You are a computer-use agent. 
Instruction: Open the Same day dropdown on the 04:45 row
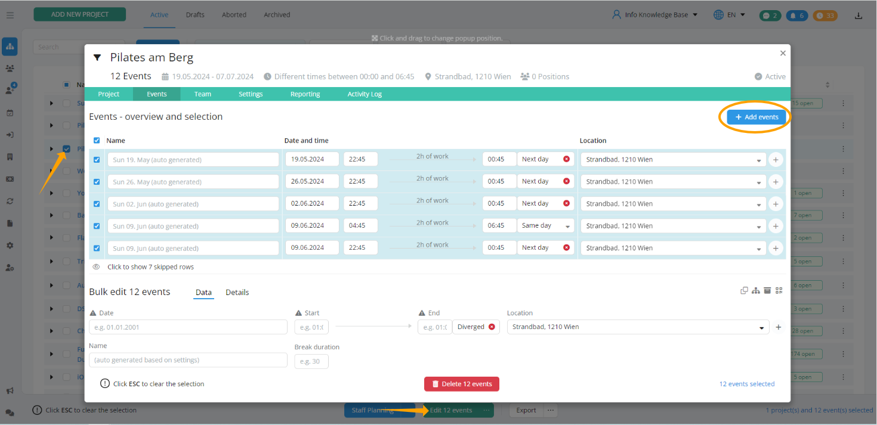point(545,226)
